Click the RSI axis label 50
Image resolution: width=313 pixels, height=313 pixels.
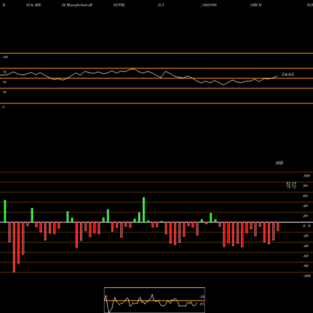(x=4, y=82)
